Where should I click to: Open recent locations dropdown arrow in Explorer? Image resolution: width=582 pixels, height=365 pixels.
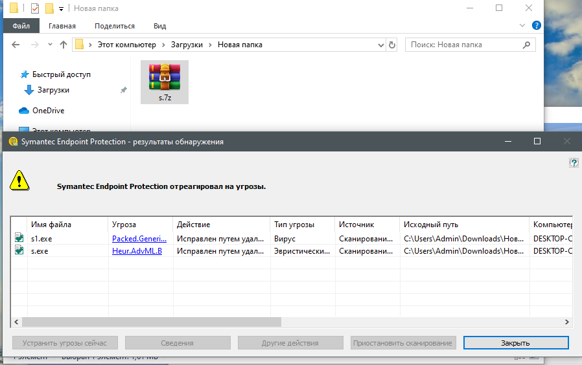(x=50, y=45)
